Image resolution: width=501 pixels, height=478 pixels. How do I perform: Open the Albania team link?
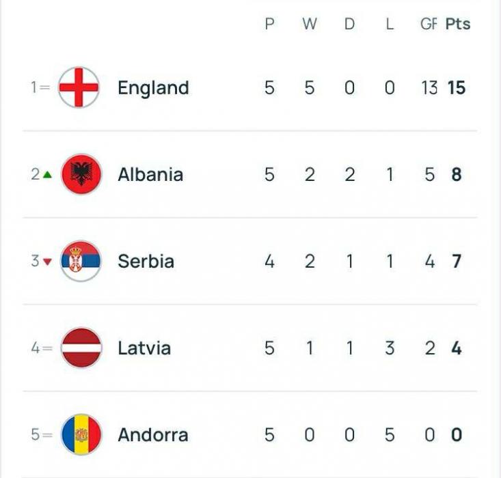click(150, 175)
